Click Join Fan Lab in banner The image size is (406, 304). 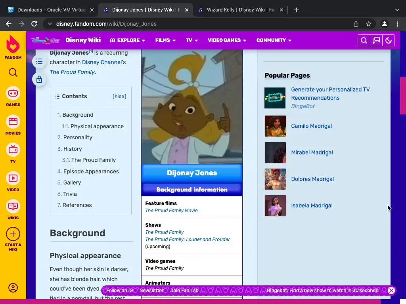tap(184, 291)
